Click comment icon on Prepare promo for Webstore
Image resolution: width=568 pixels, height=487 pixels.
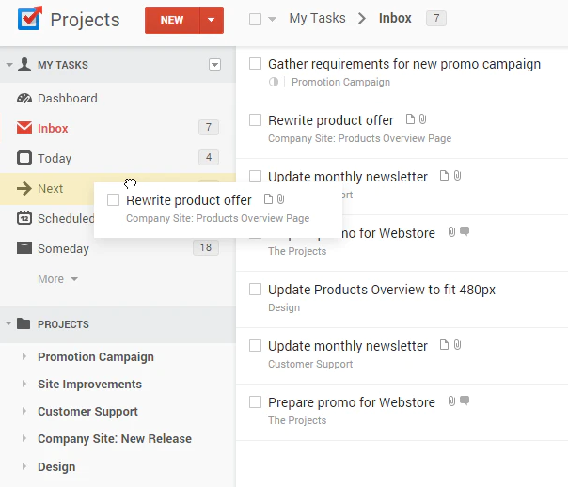pos(465,401)
